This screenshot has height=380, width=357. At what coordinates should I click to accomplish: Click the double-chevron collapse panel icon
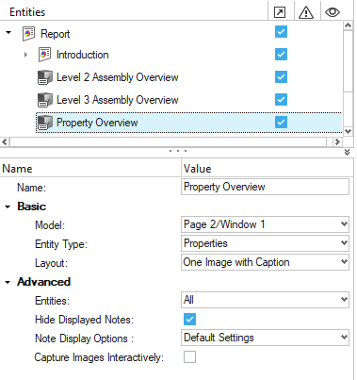pos(347,153)
